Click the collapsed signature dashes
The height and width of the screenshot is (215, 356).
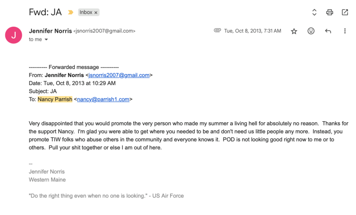(x=31, y=164)
